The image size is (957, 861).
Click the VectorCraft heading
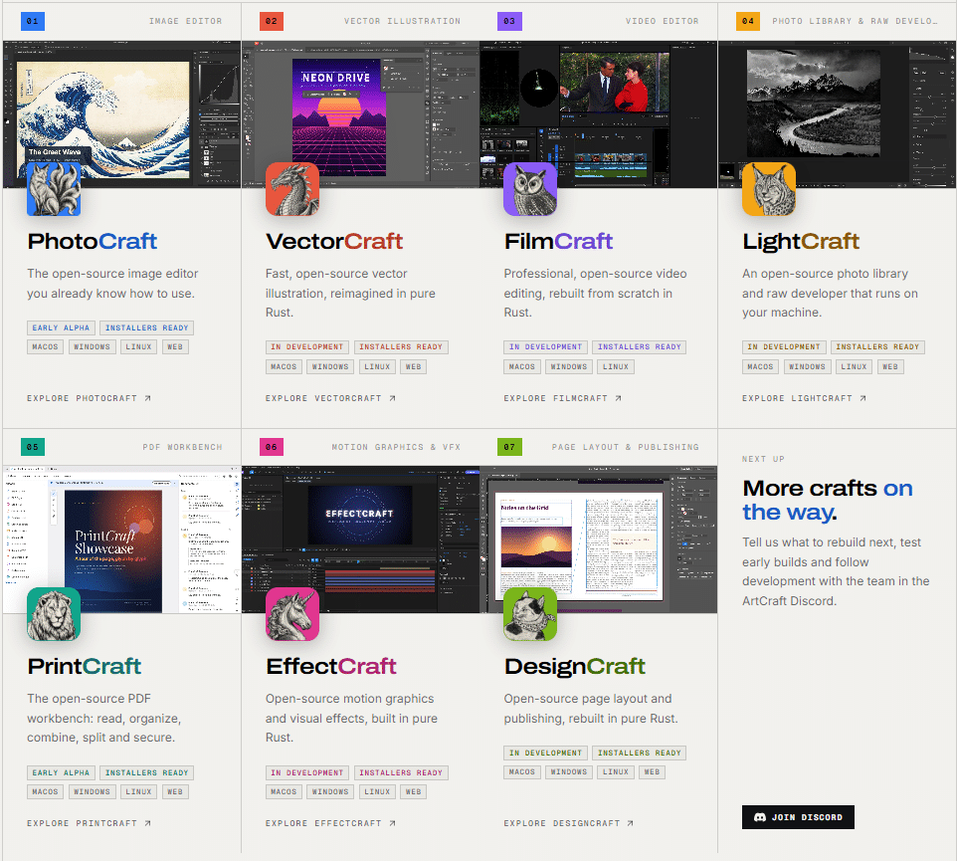(334, 241)
